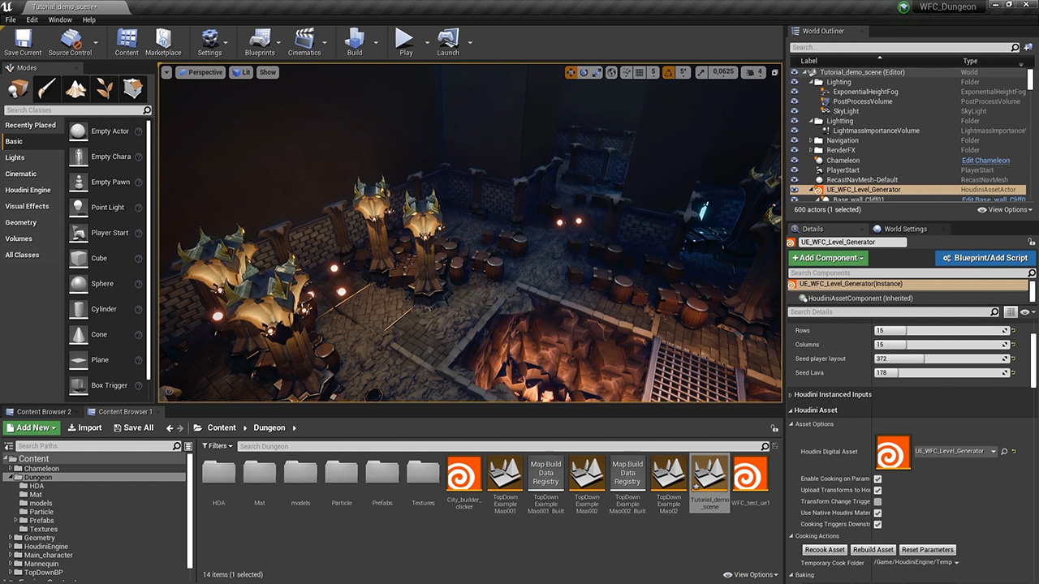
Task: Click the Save Current toolbar icon
Action: [23, 42]
